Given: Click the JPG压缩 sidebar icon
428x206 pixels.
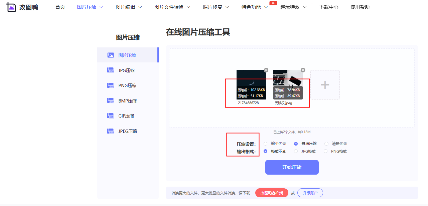Looking at the screenshot, I should 111,70.
